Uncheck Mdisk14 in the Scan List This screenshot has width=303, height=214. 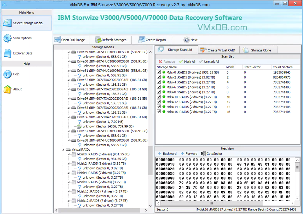coord(159,107)
